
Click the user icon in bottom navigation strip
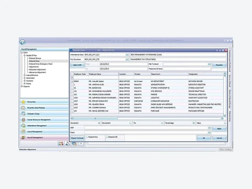coord(68,144)
